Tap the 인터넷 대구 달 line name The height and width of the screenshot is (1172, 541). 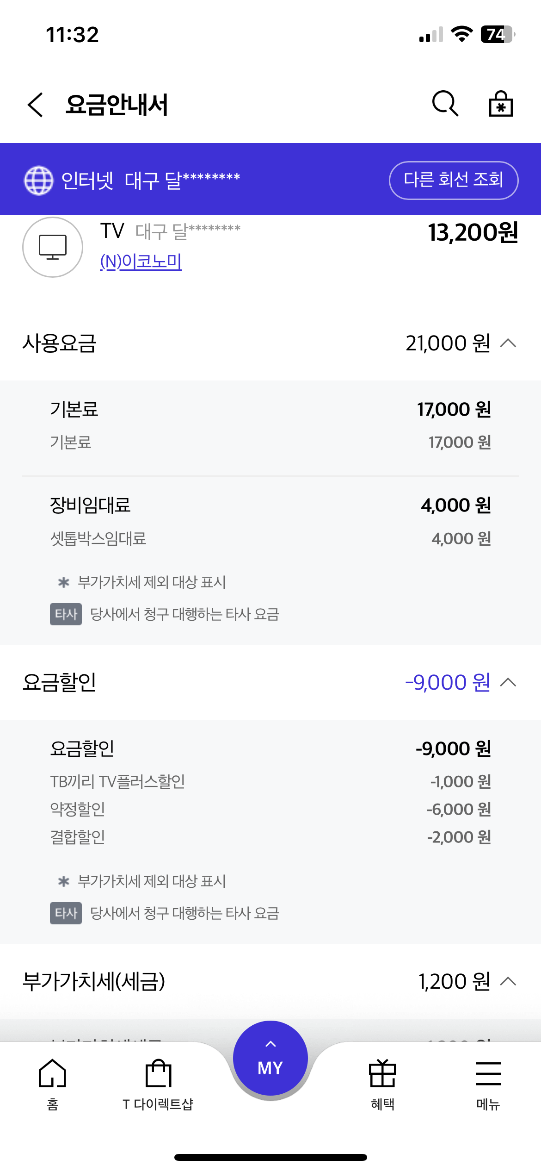150,180
